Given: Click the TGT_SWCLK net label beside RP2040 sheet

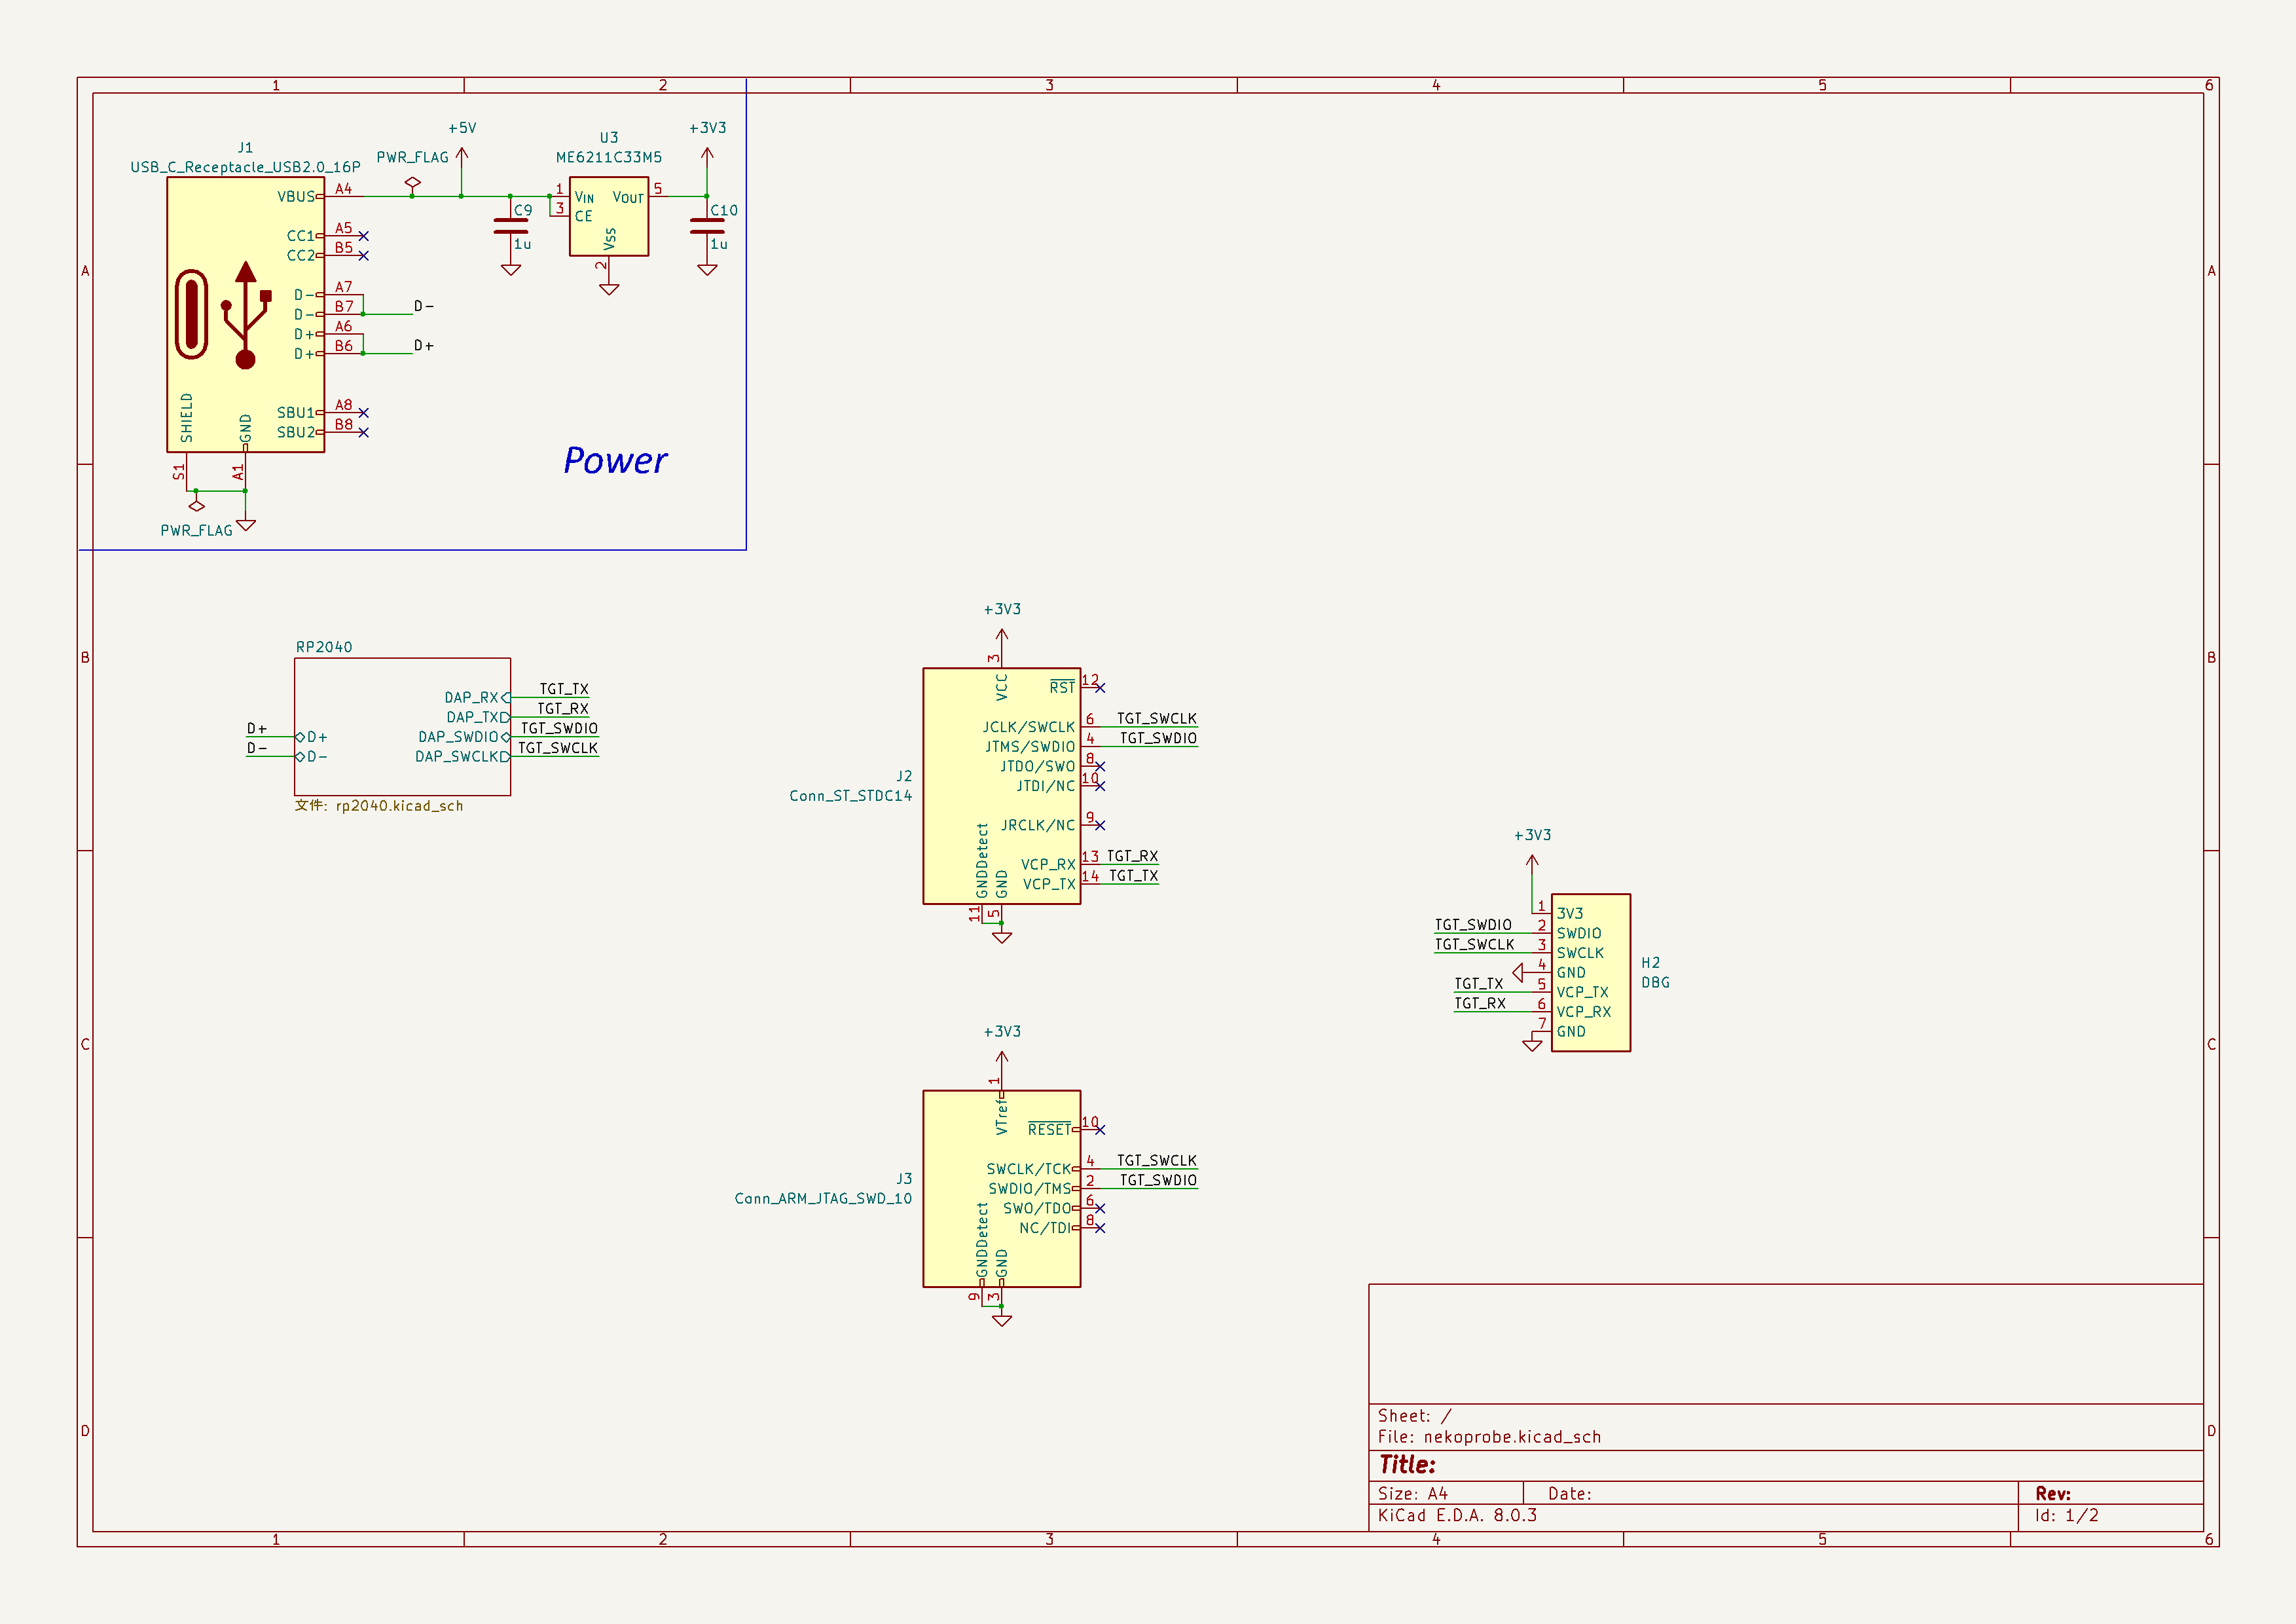Looking at the screenshot, I should (558, 748).
